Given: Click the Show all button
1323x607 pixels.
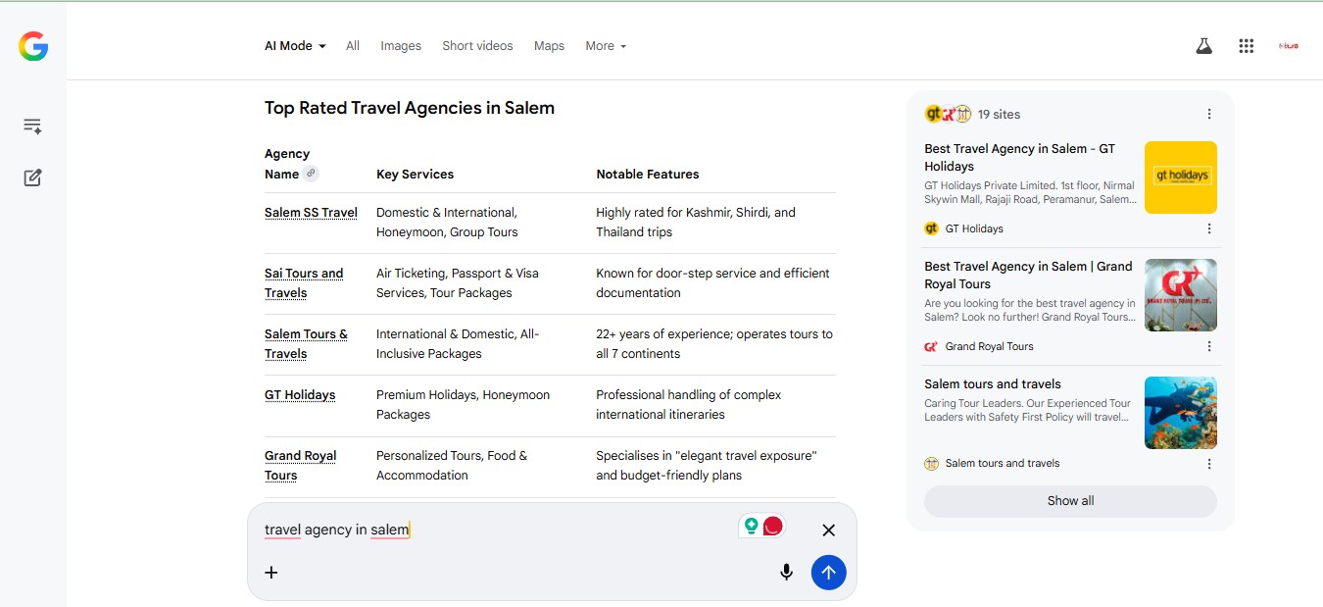Looking at the screenshot, I should click(1070, 501).
